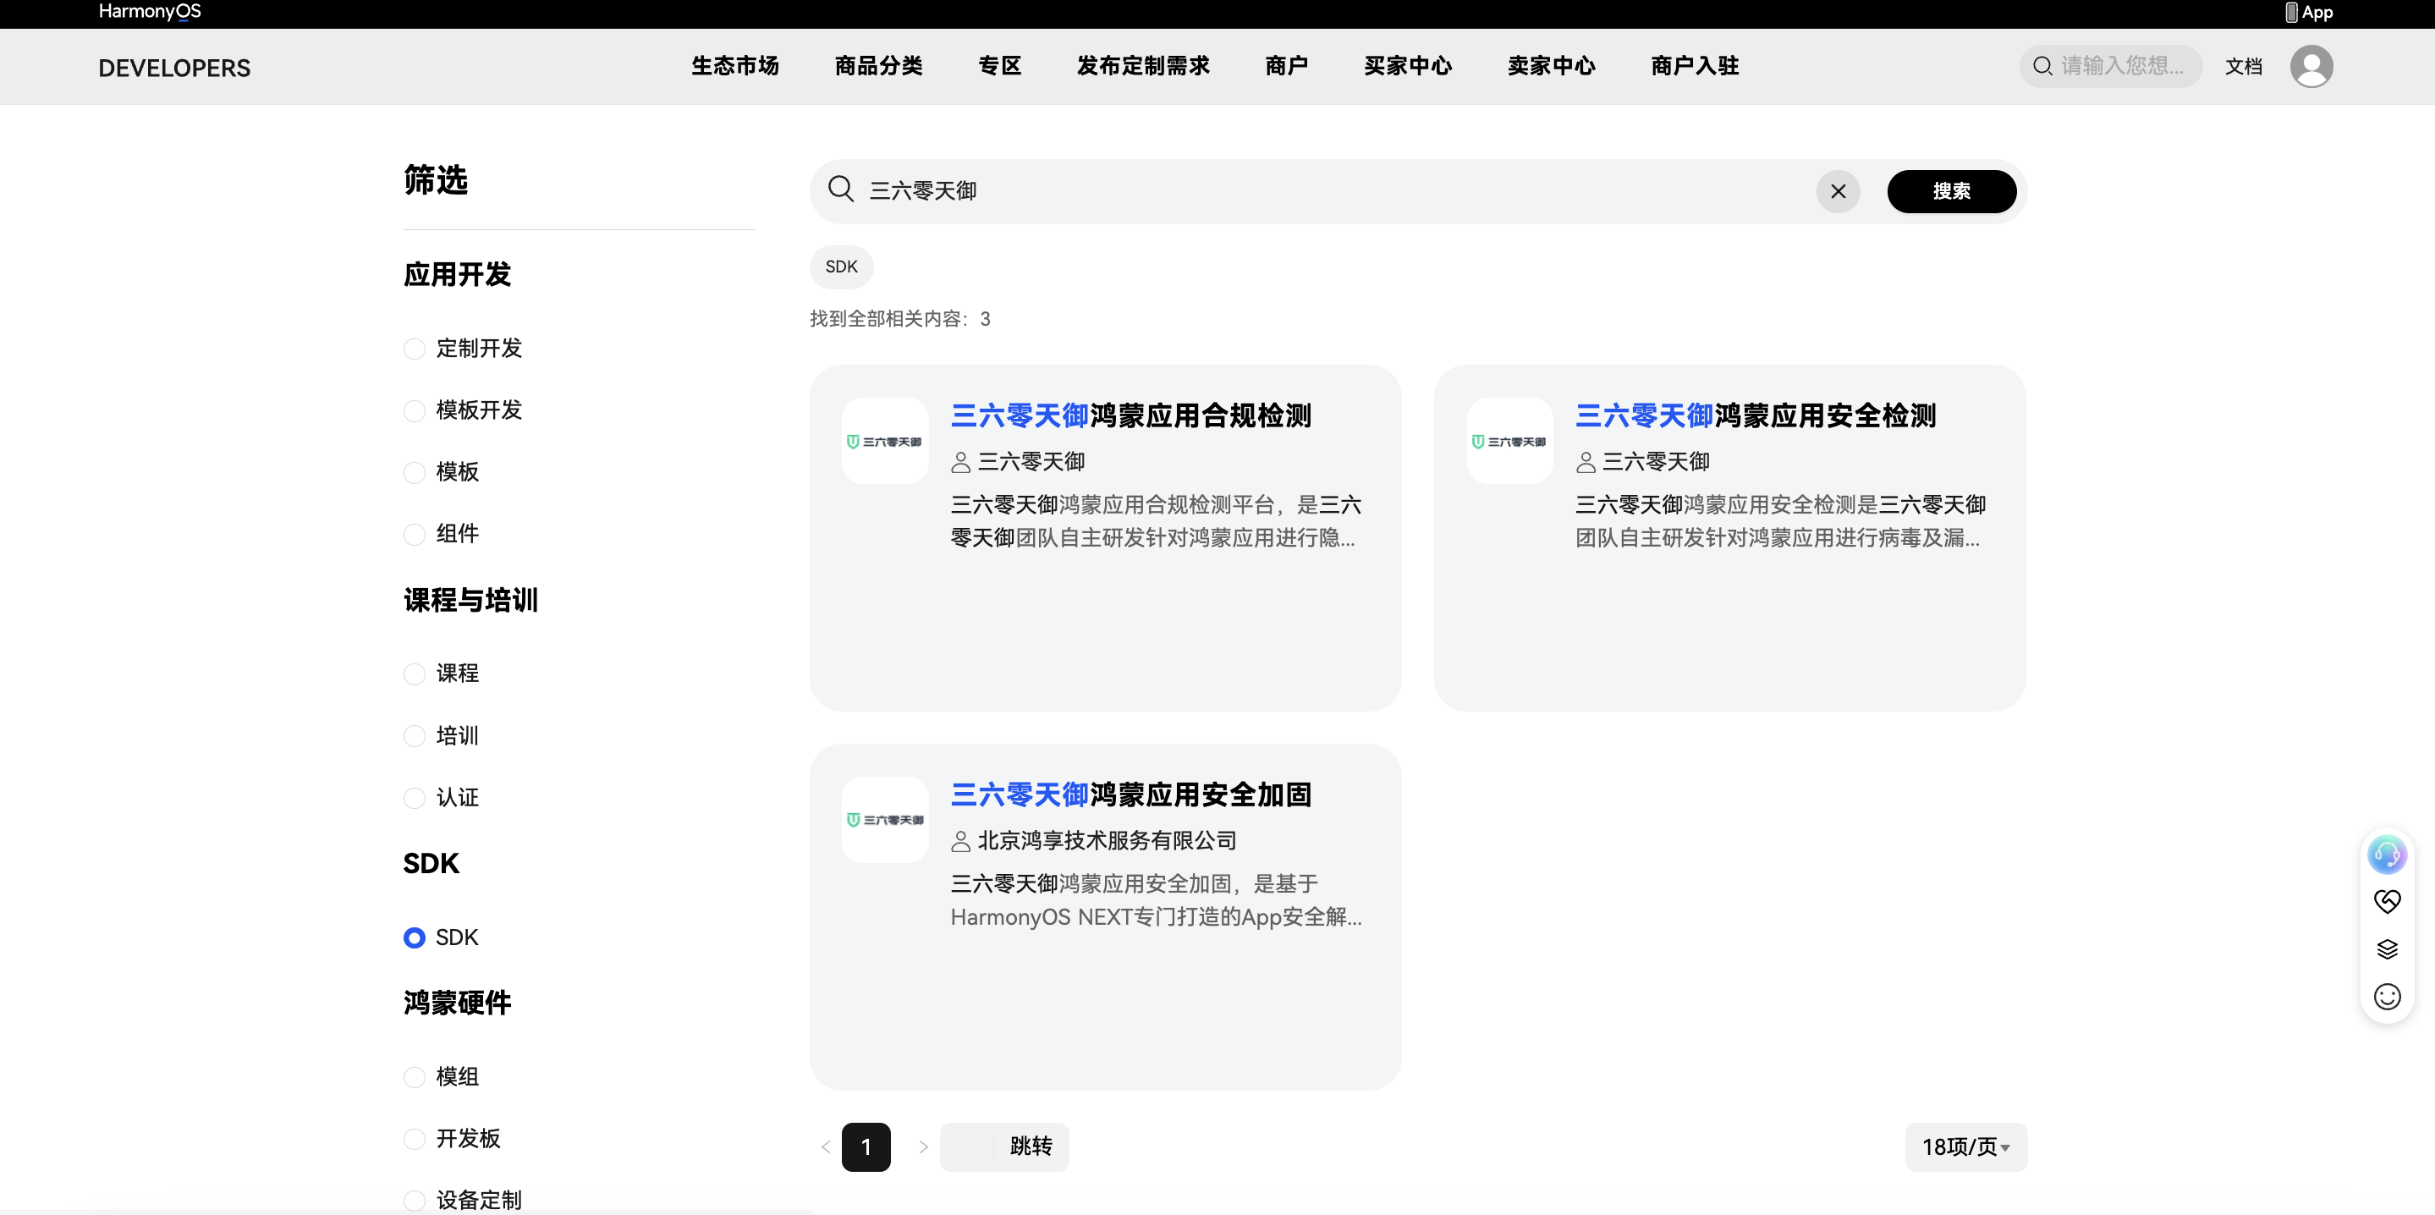Click the 文档 link
This screenshot has height=1215, width=2435.
click(x=2243, y=66)
